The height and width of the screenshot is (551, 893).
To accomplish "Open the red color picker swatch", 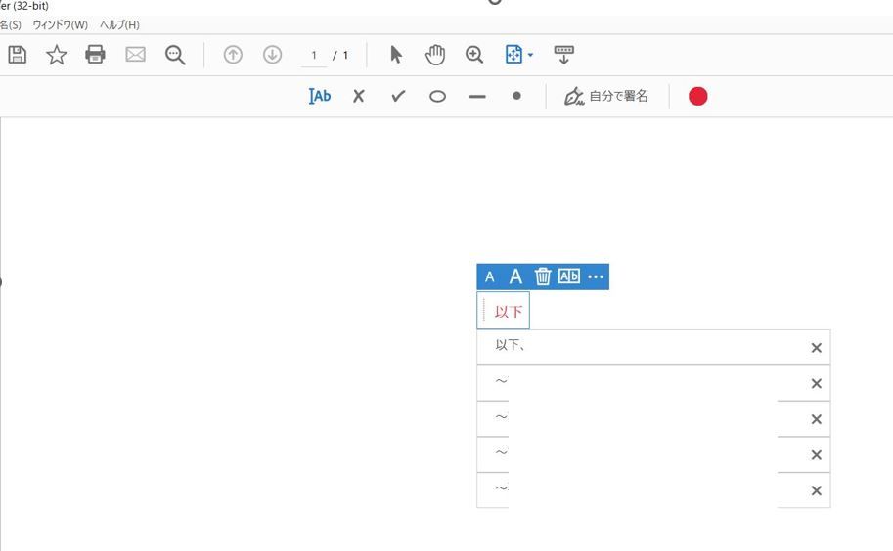I will point(697,96).
